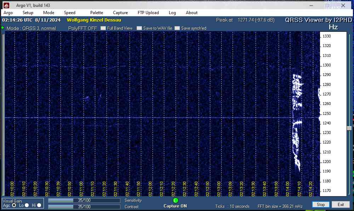
Task: Open the FTP Upload menu
Action: (148, 13)
